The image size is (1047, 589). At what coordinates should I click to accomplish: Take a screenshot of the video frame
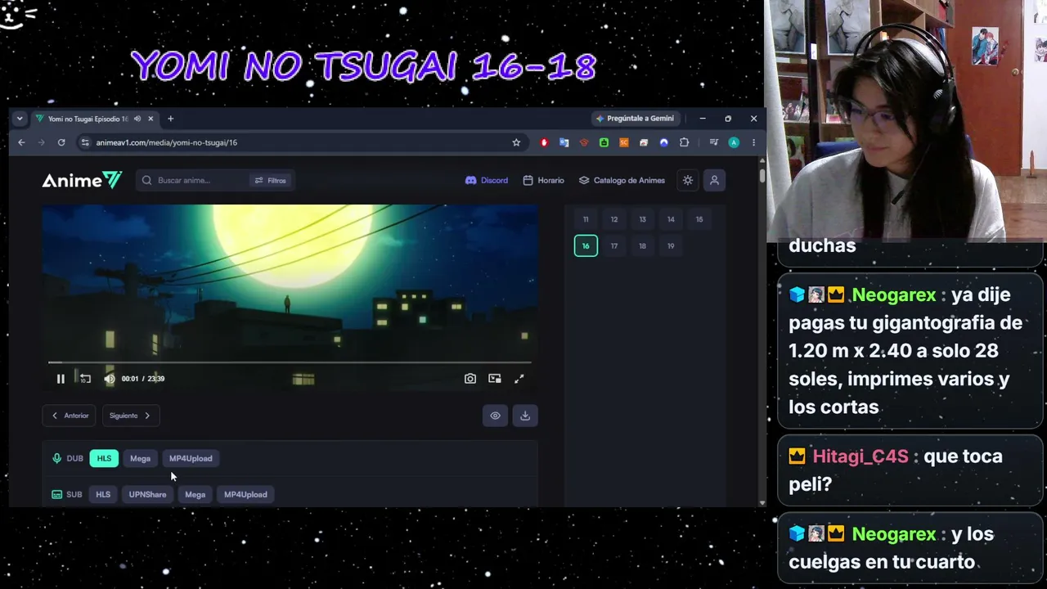[x=470, y=379]
